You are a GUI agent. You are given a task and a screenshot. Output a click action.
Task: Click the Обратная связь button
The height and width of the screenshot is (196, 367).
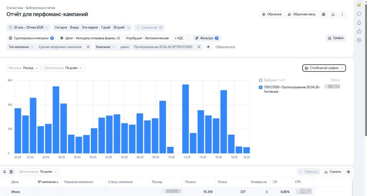pos(301,14)
